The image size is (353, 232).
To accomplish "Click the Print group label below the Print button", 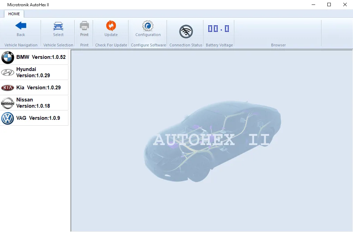I will tap(84, 45).
